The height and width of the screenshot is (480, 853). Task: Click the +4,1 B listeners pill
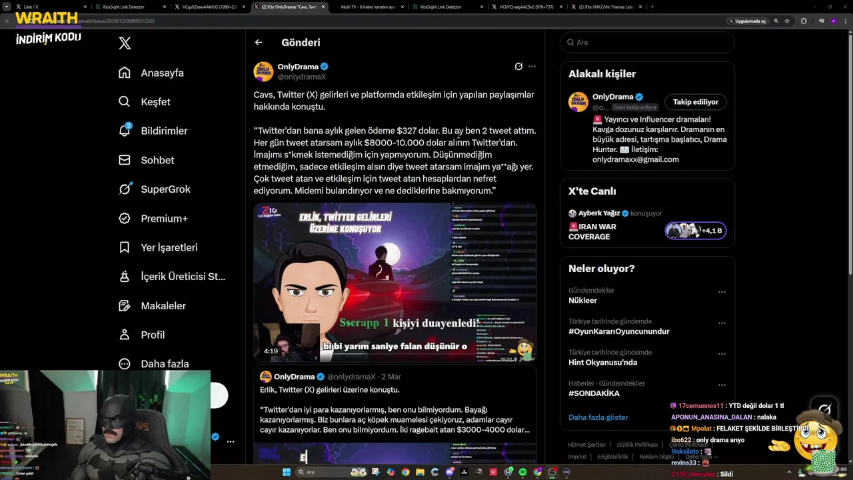click(696, 231)
